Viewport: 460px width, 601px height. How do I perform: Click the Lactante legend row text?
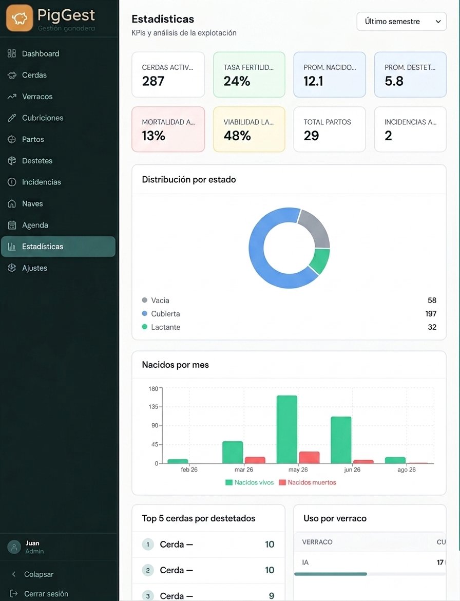(x=165, y=327)
